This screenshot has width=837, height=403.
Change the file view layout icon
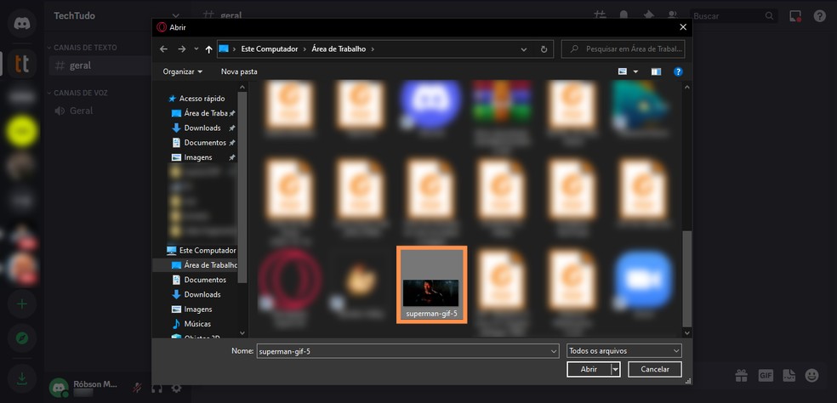coord(623,71)
